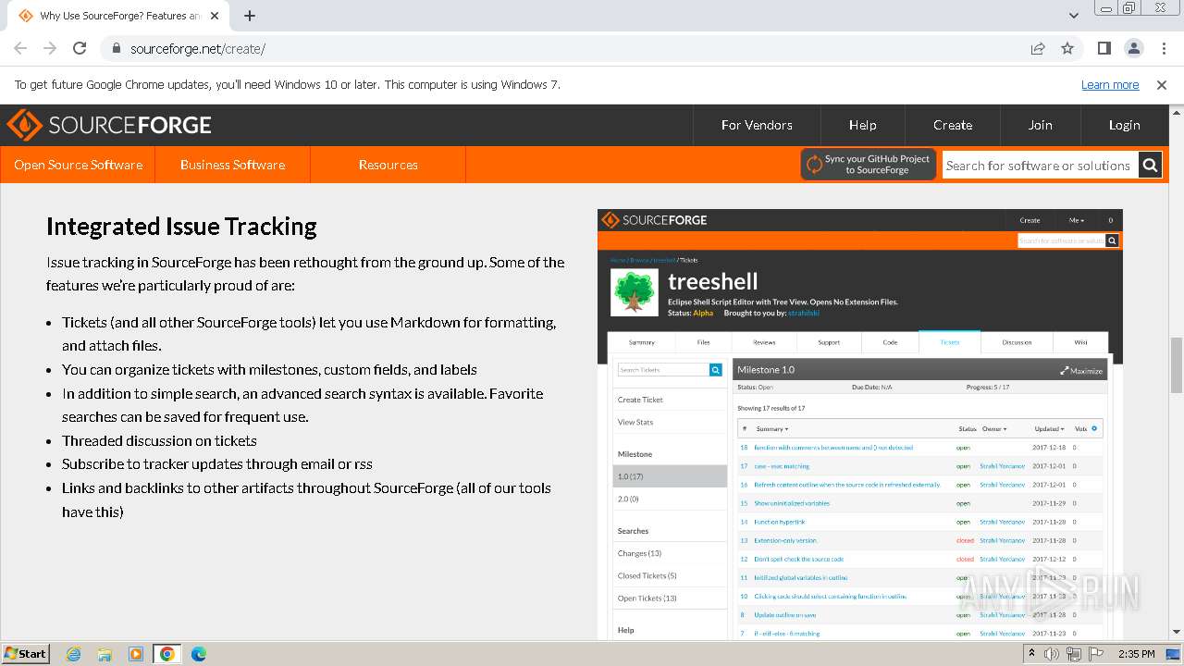Open the Help menu item
This screenshot has height=666, width=1184.
pos(862,125)
